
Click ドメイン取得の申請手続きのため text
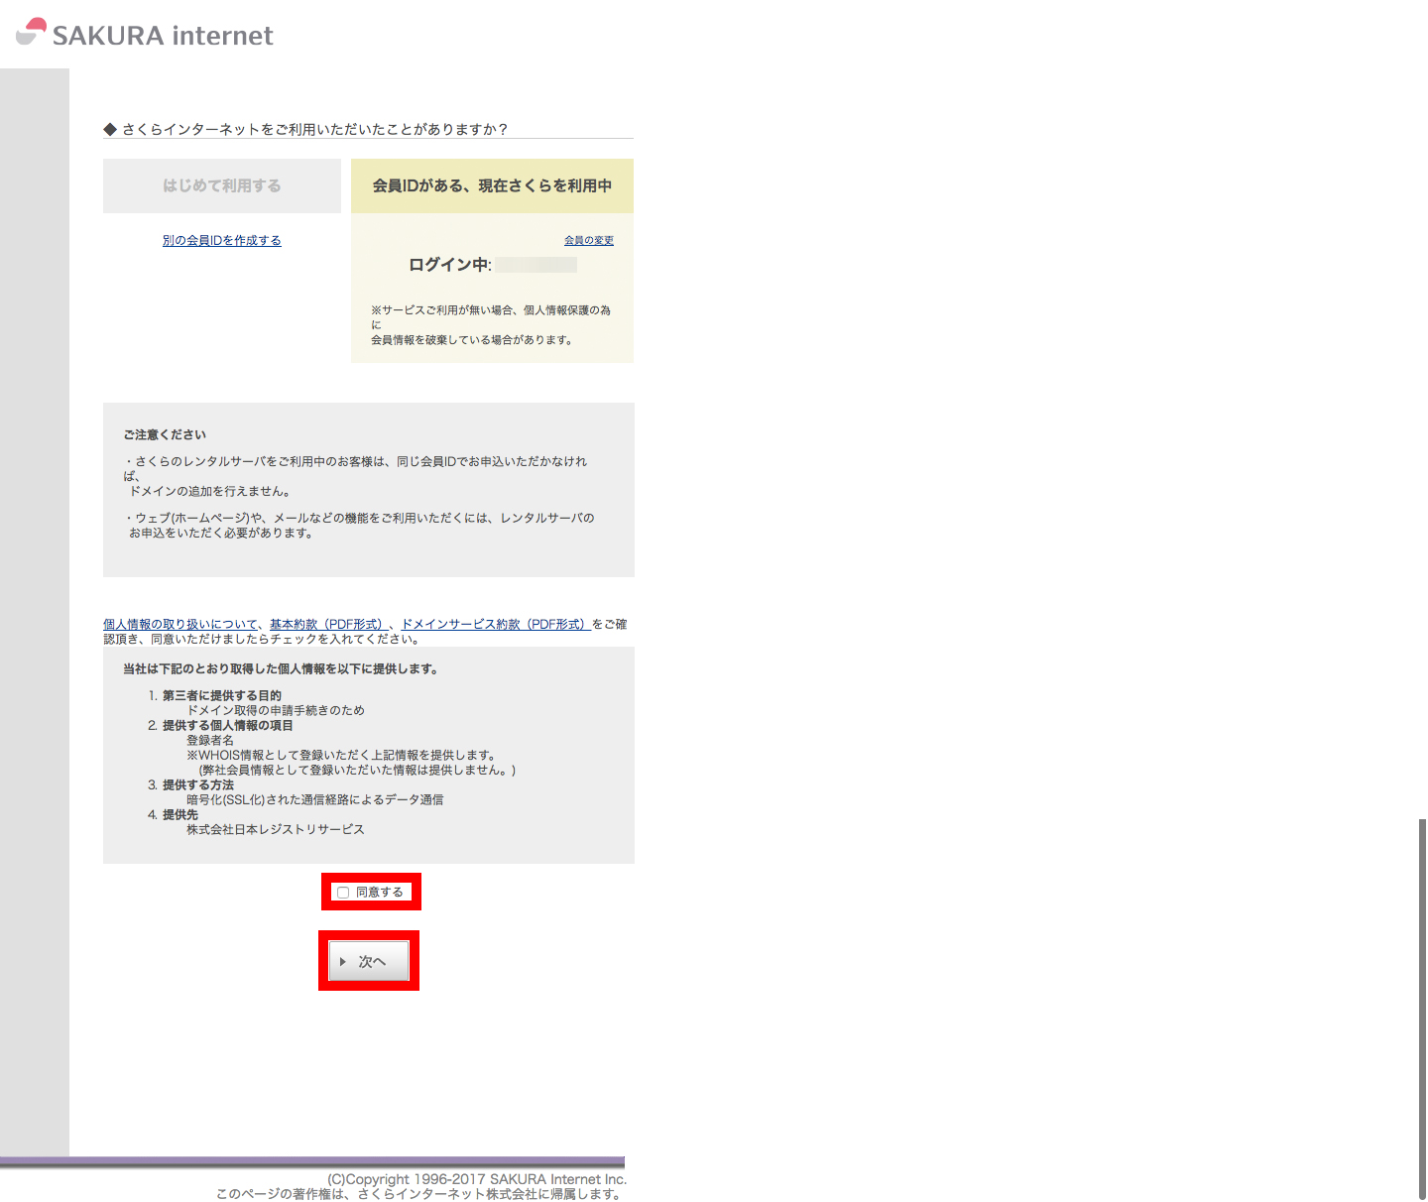tap(276, 710)
